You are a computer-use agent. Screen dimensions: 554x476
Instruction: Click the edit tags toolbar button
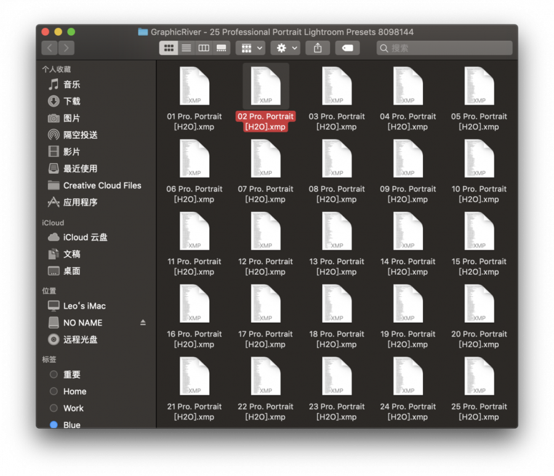coord(347,48)
